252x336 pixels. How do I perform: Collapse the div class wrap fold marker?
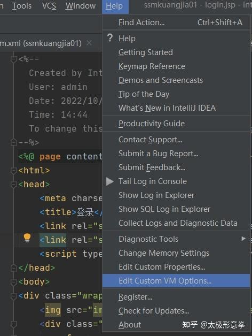(x=13, y=296)
